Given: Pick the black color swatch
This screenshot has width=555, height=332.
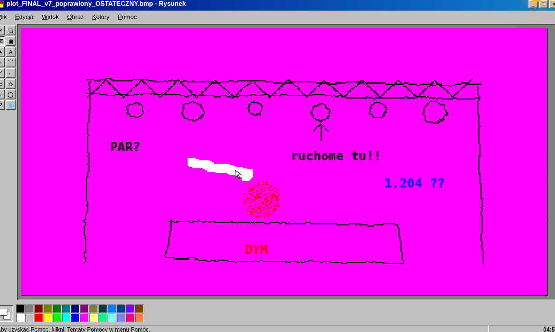Looking at the screenshot, I should (21, 309).
